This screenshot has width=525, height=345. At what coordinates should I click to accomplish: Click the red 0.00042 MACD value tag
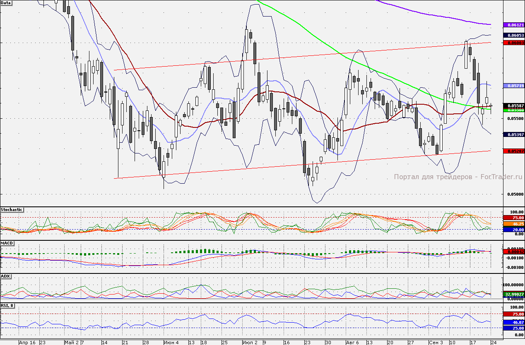click(x=513, y=252)
